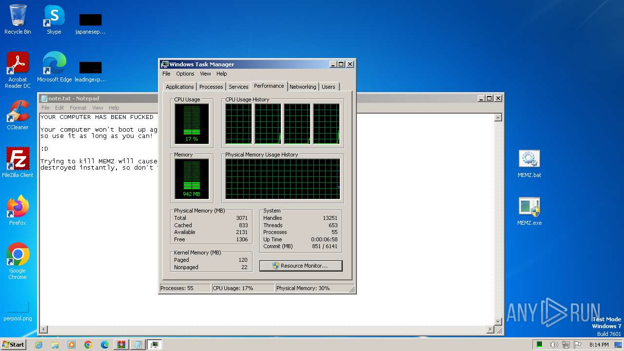624x351 pixels.
Task: Open Task Manager File menu
Action: [166, 74]
